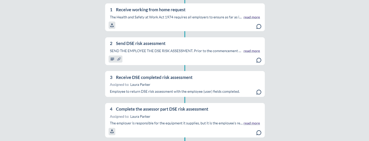Image resolution: width=369 pixels, height=141 pixels.
Task: Open the Receive working from home request title
Action: pyautogui.click(x=151, y=10)
